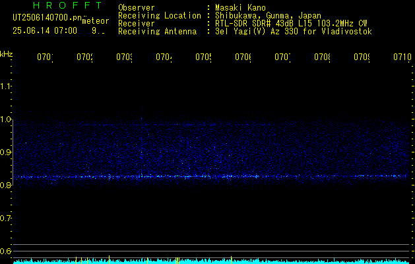Click the 0702 time axis marker
The image size is (415, 264).
coord(84,57)
